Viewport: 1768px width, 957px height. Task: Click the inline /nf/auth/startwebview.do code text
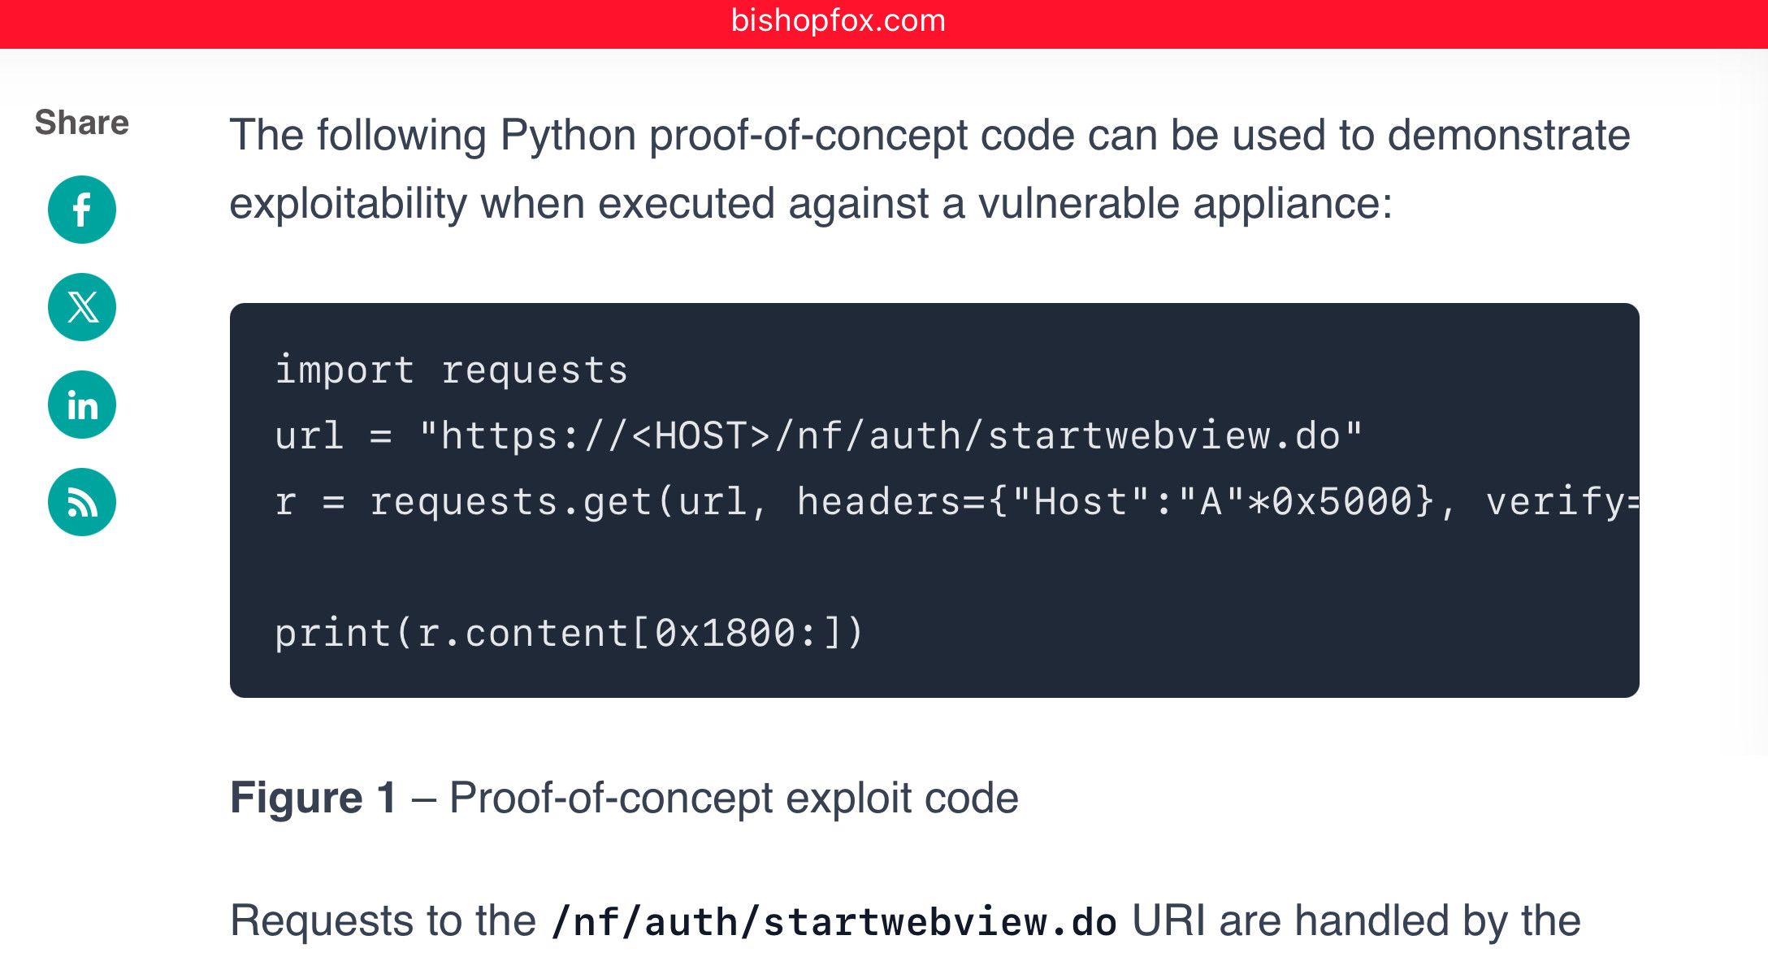(x=834, y=921)
